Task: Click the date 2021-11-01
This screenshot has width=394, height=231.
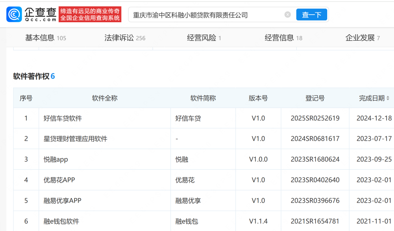Action: 374,221
